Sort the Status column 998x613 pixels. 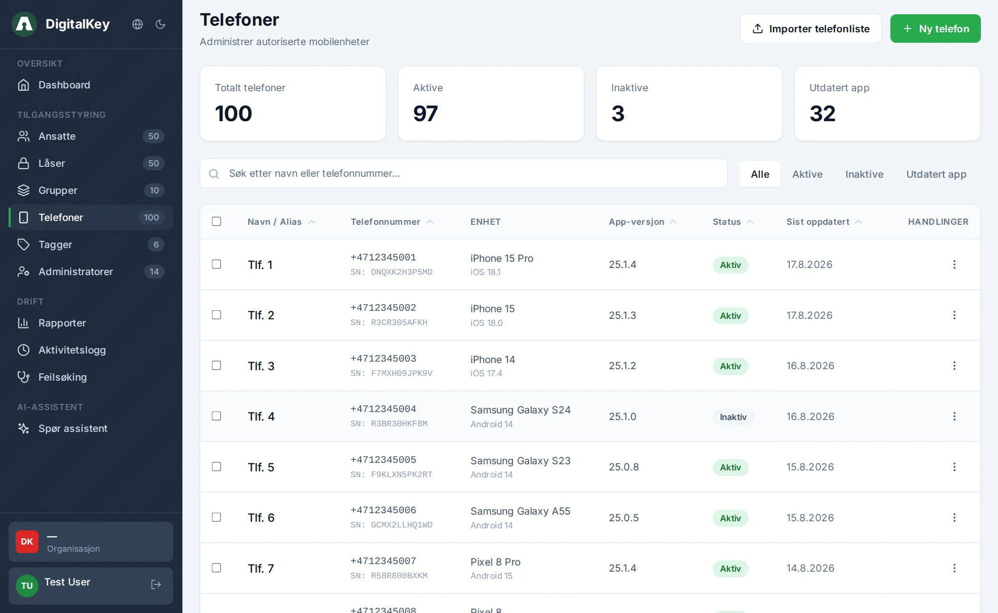[733, 222]
